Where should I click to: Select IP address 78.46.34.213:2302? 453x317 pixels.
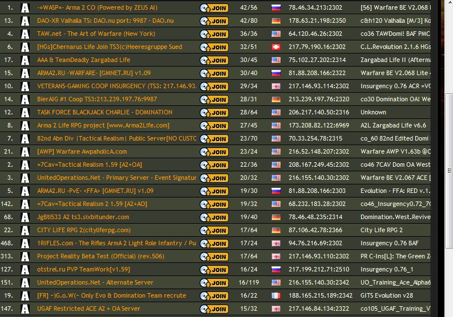pos(315,8)
